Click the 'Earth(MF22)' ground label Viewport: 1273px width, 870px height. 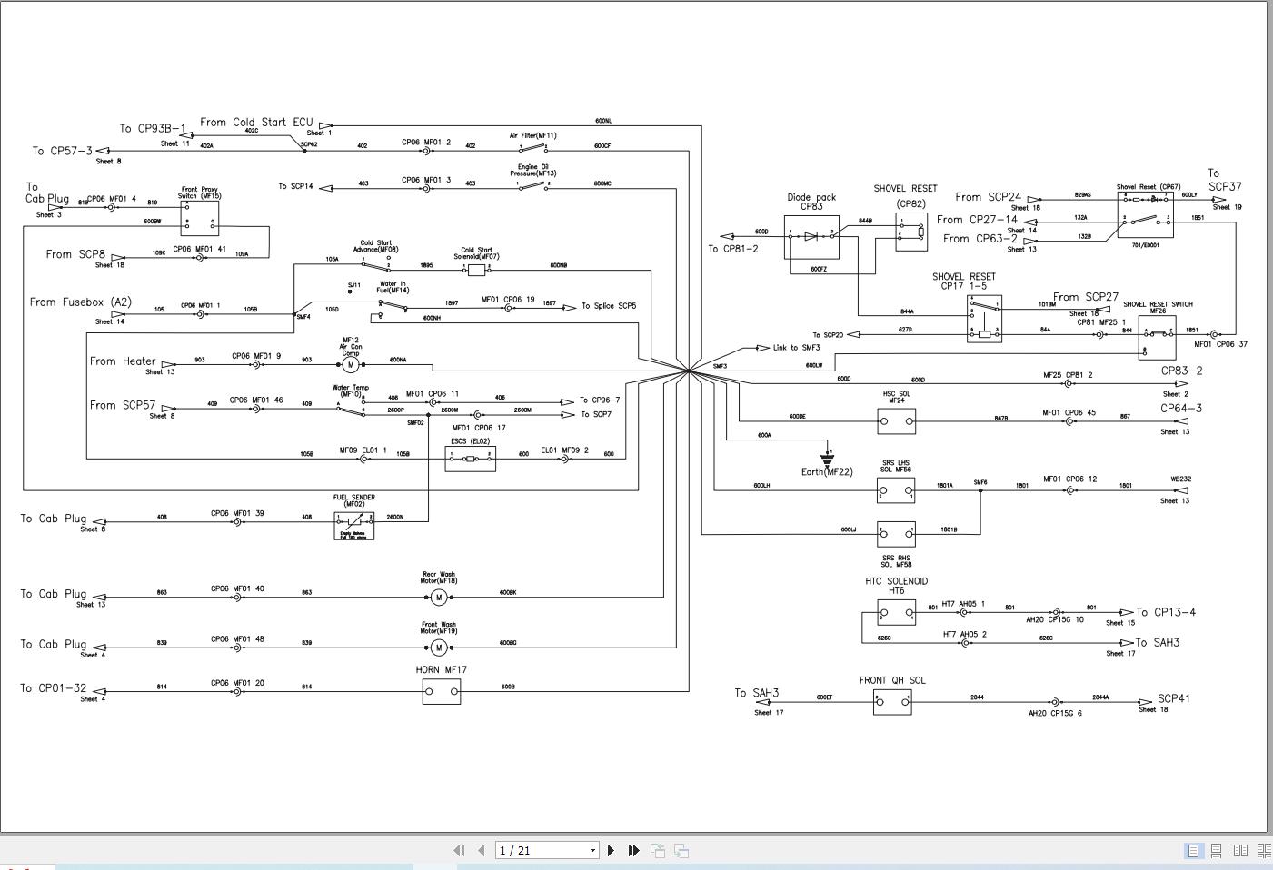[x=827, y=472]
